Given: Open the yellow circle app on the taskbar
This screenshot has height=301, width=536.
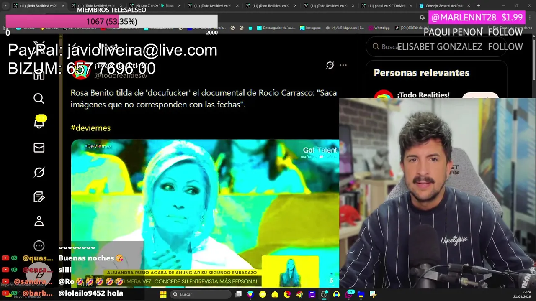Looking at the screenshot, I should (x=263, y=294).
